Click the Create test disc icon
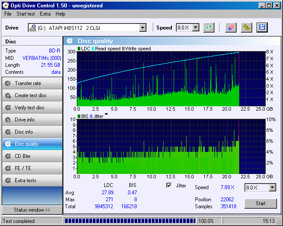This screenshot has height=226, width=283. (x=8, y=95)
